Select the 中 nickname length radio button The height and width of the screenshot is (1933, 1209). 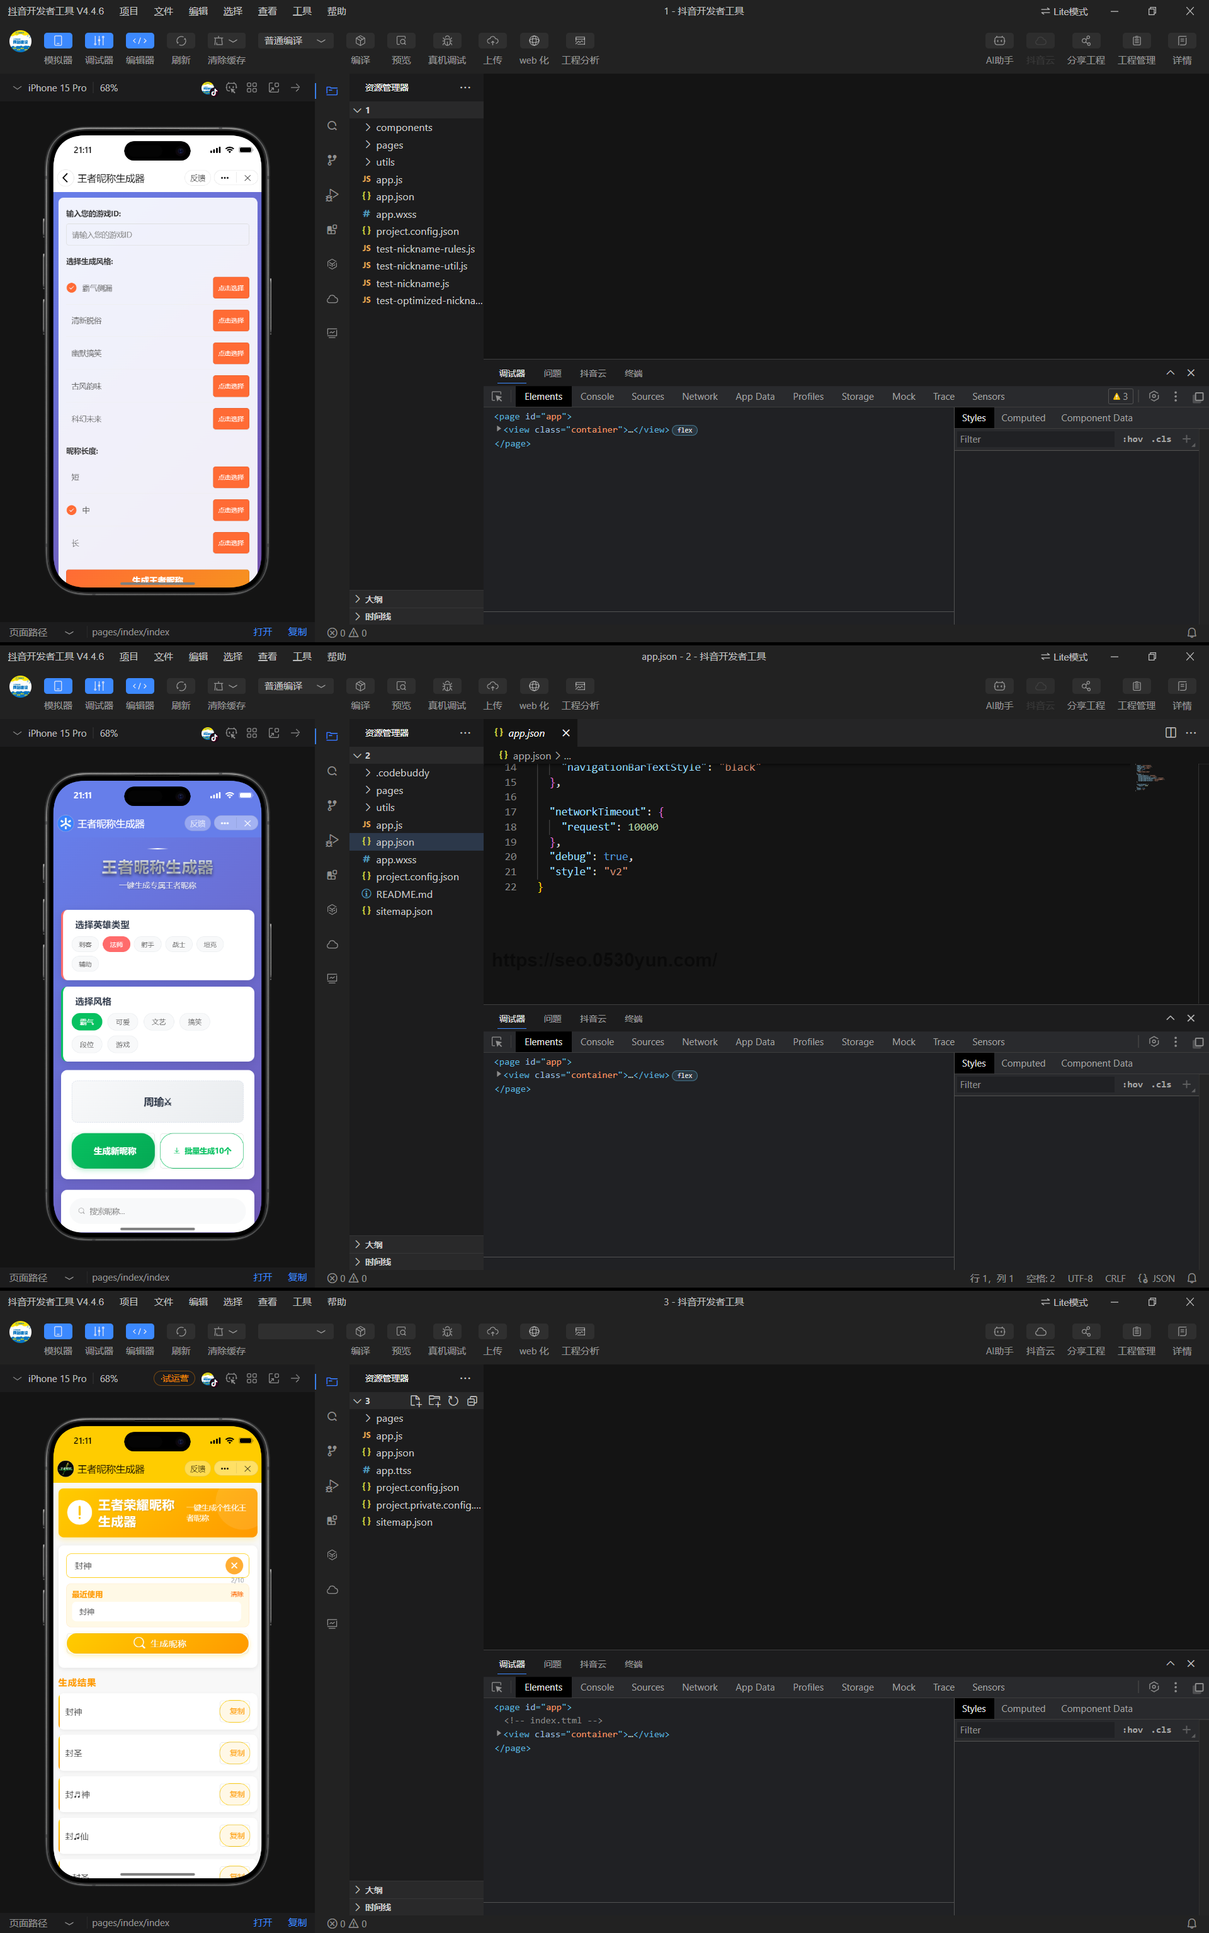point(72,510)
